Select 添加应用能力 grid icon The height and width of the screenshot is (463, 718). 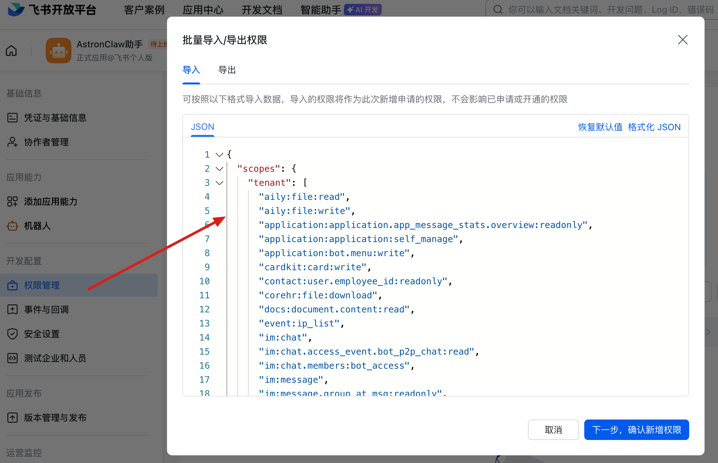point(12,201)
